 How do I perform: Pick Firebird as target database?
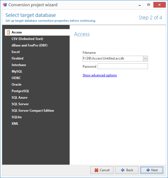[17, 58]
